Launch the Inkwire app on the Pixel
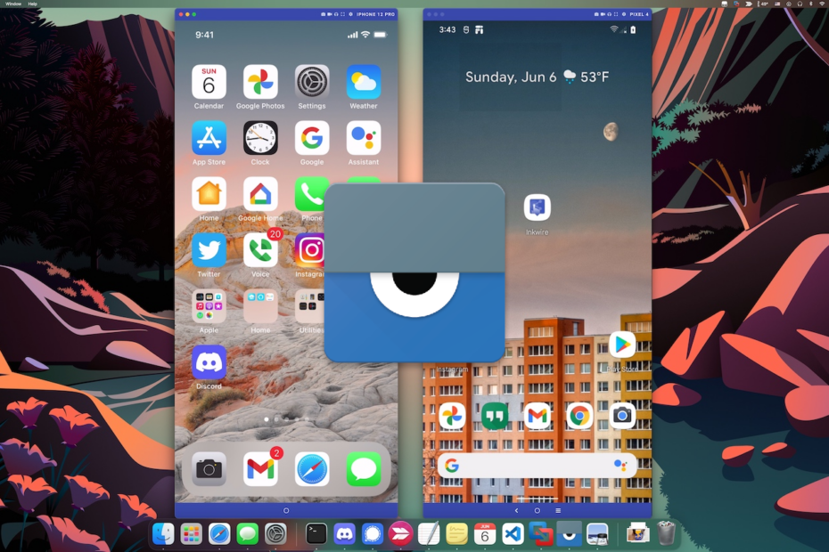The width and height of the screenshot is (829, 552). [x=537, y=208]
